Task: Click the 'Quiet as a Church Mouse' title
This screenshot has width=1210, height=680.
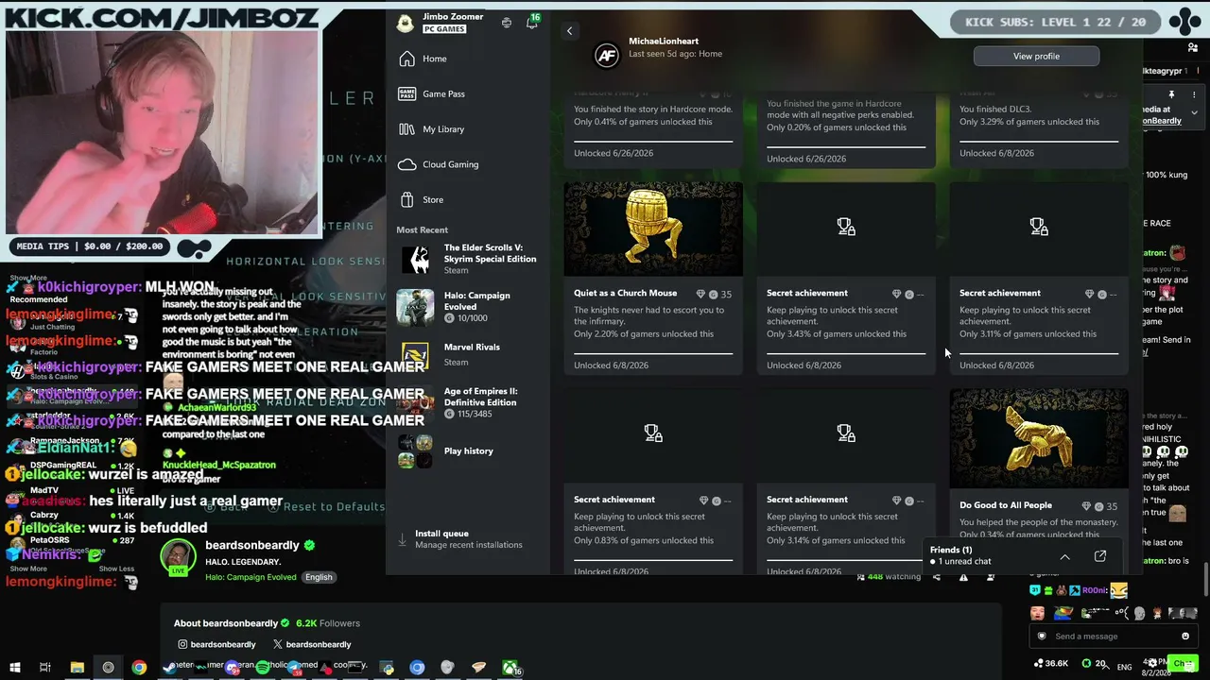Action: click(x=625, y=293)
